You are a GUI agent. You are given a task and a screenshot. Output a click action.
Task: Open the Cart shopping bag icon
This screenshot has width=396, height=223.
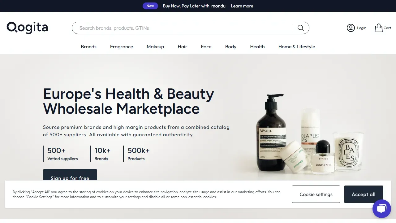(378, 28)
